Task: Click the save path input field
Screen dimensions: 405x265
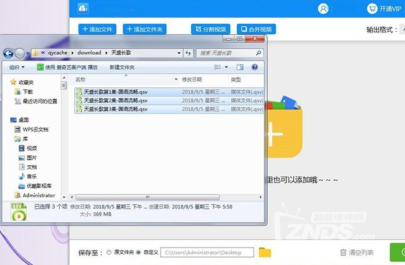Action: [207, 253]
